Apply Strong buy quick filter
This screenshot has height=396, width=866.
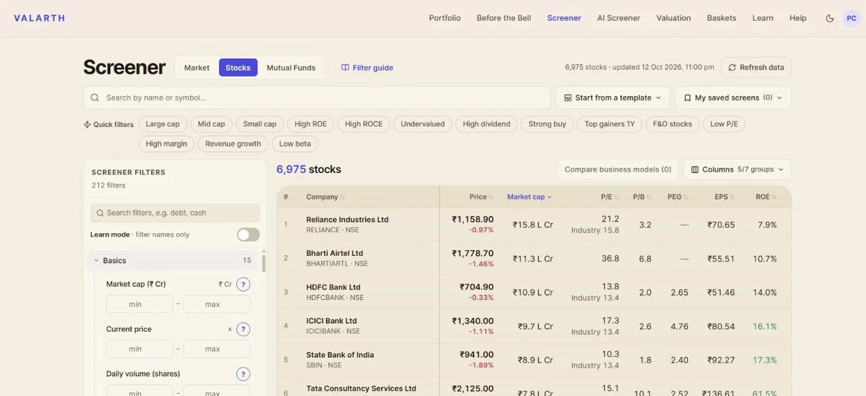click(x=547, y=124)
